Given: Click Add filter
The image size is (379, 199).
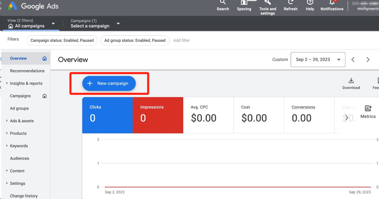Looking at the screenshot, I should coord(182,41).
